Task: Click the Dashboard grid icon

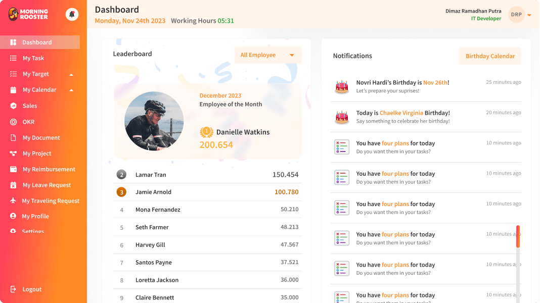Action: point(14,42)
